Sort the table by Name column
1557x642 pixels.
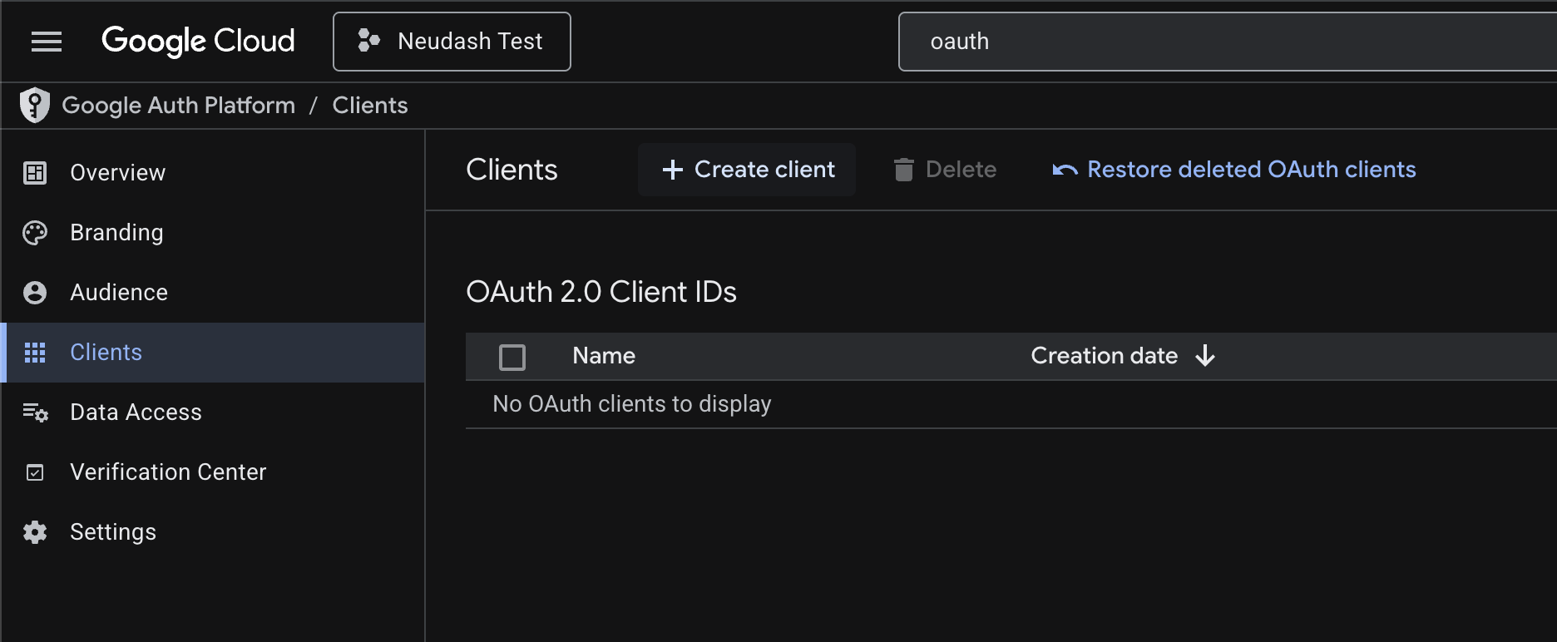[604, 356]
